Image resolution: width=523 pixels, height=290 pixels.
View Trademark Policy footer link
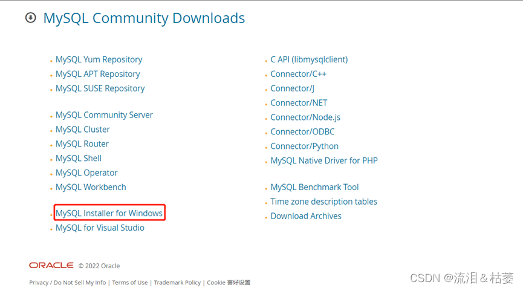(177, 282)
